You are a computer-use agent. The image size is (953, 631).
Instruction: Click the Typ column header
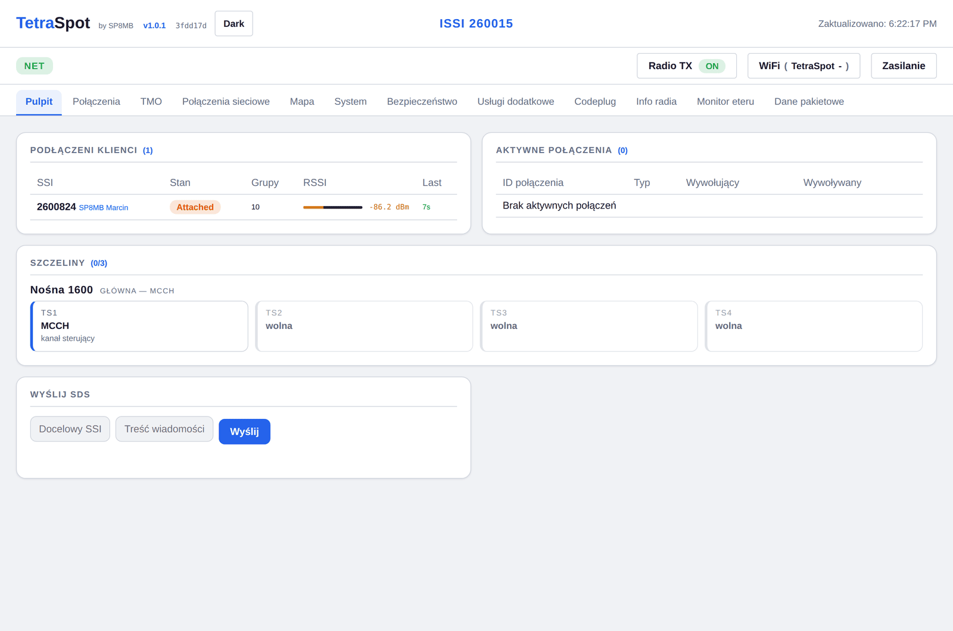(x=641, y=183)
